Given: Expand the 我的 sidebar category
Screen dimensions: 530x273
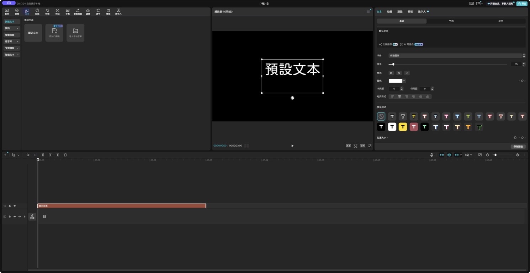Looking at the screenshot, I should click(12, 28).
